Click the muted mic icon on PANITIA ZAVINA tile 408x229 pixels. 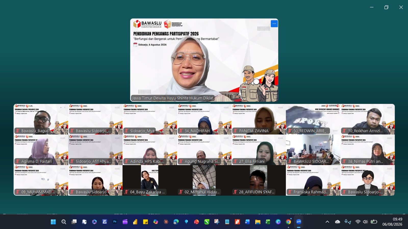pos(235,131)
